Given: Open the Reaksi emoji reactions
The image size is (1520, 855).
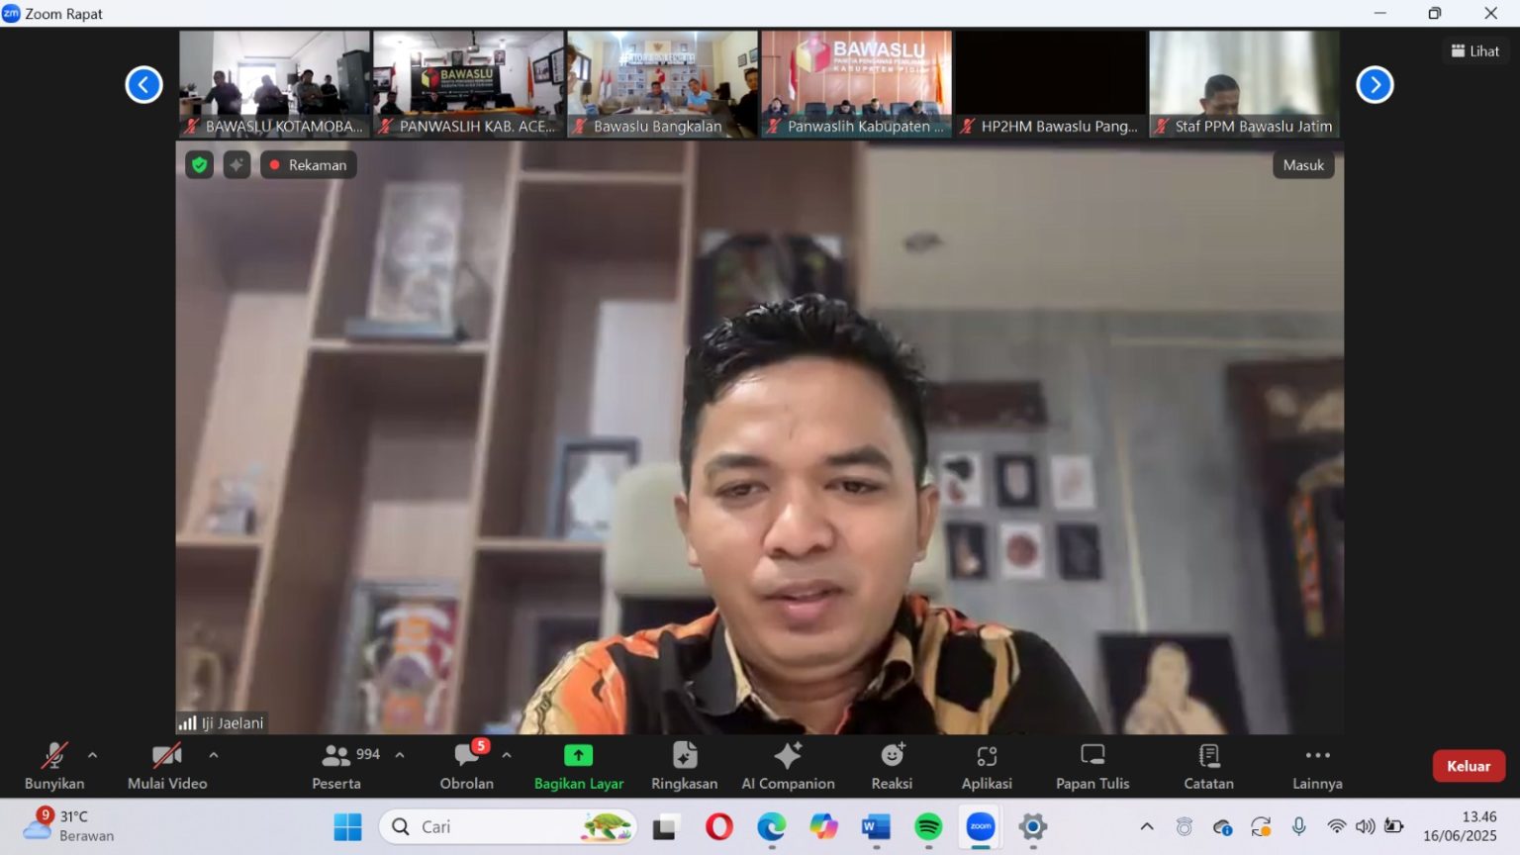Looking at the screenshot, I should (892, 765).
